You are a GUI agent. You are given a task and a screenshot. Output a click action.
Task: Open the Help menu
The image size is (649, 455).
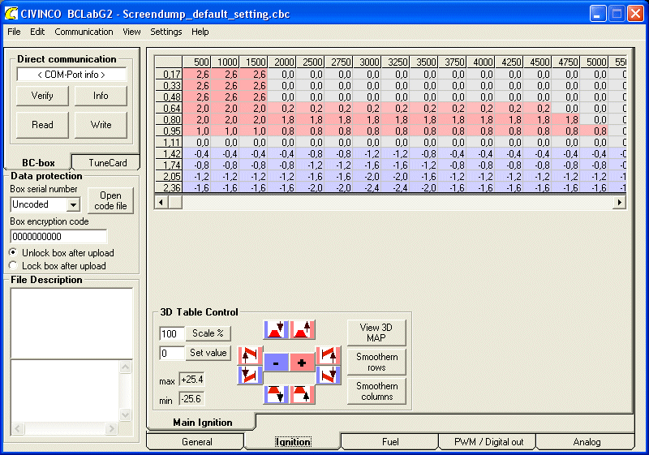(200, 32)
